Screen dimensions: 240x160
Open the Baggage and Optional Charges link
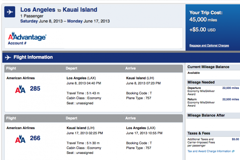[209, 46]
